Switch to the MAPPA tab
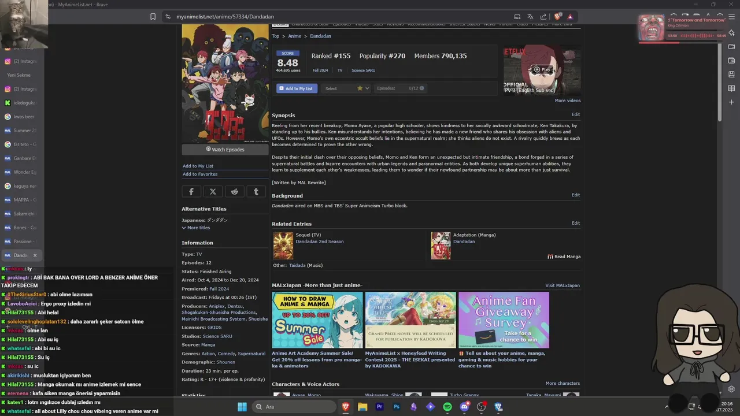This screenshot has width=740, height=416. click(x=22, y=200)
